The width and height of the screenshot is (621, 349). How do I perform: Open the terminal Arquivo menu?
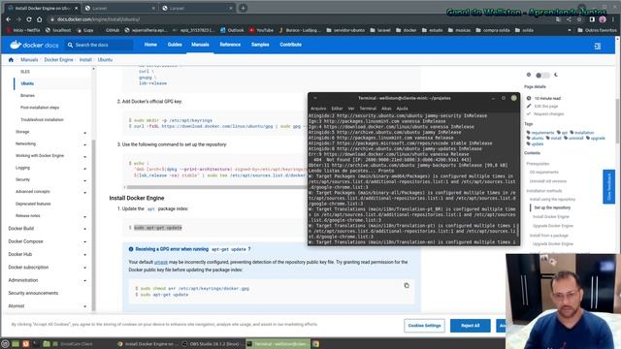click(x=318, y=109)
